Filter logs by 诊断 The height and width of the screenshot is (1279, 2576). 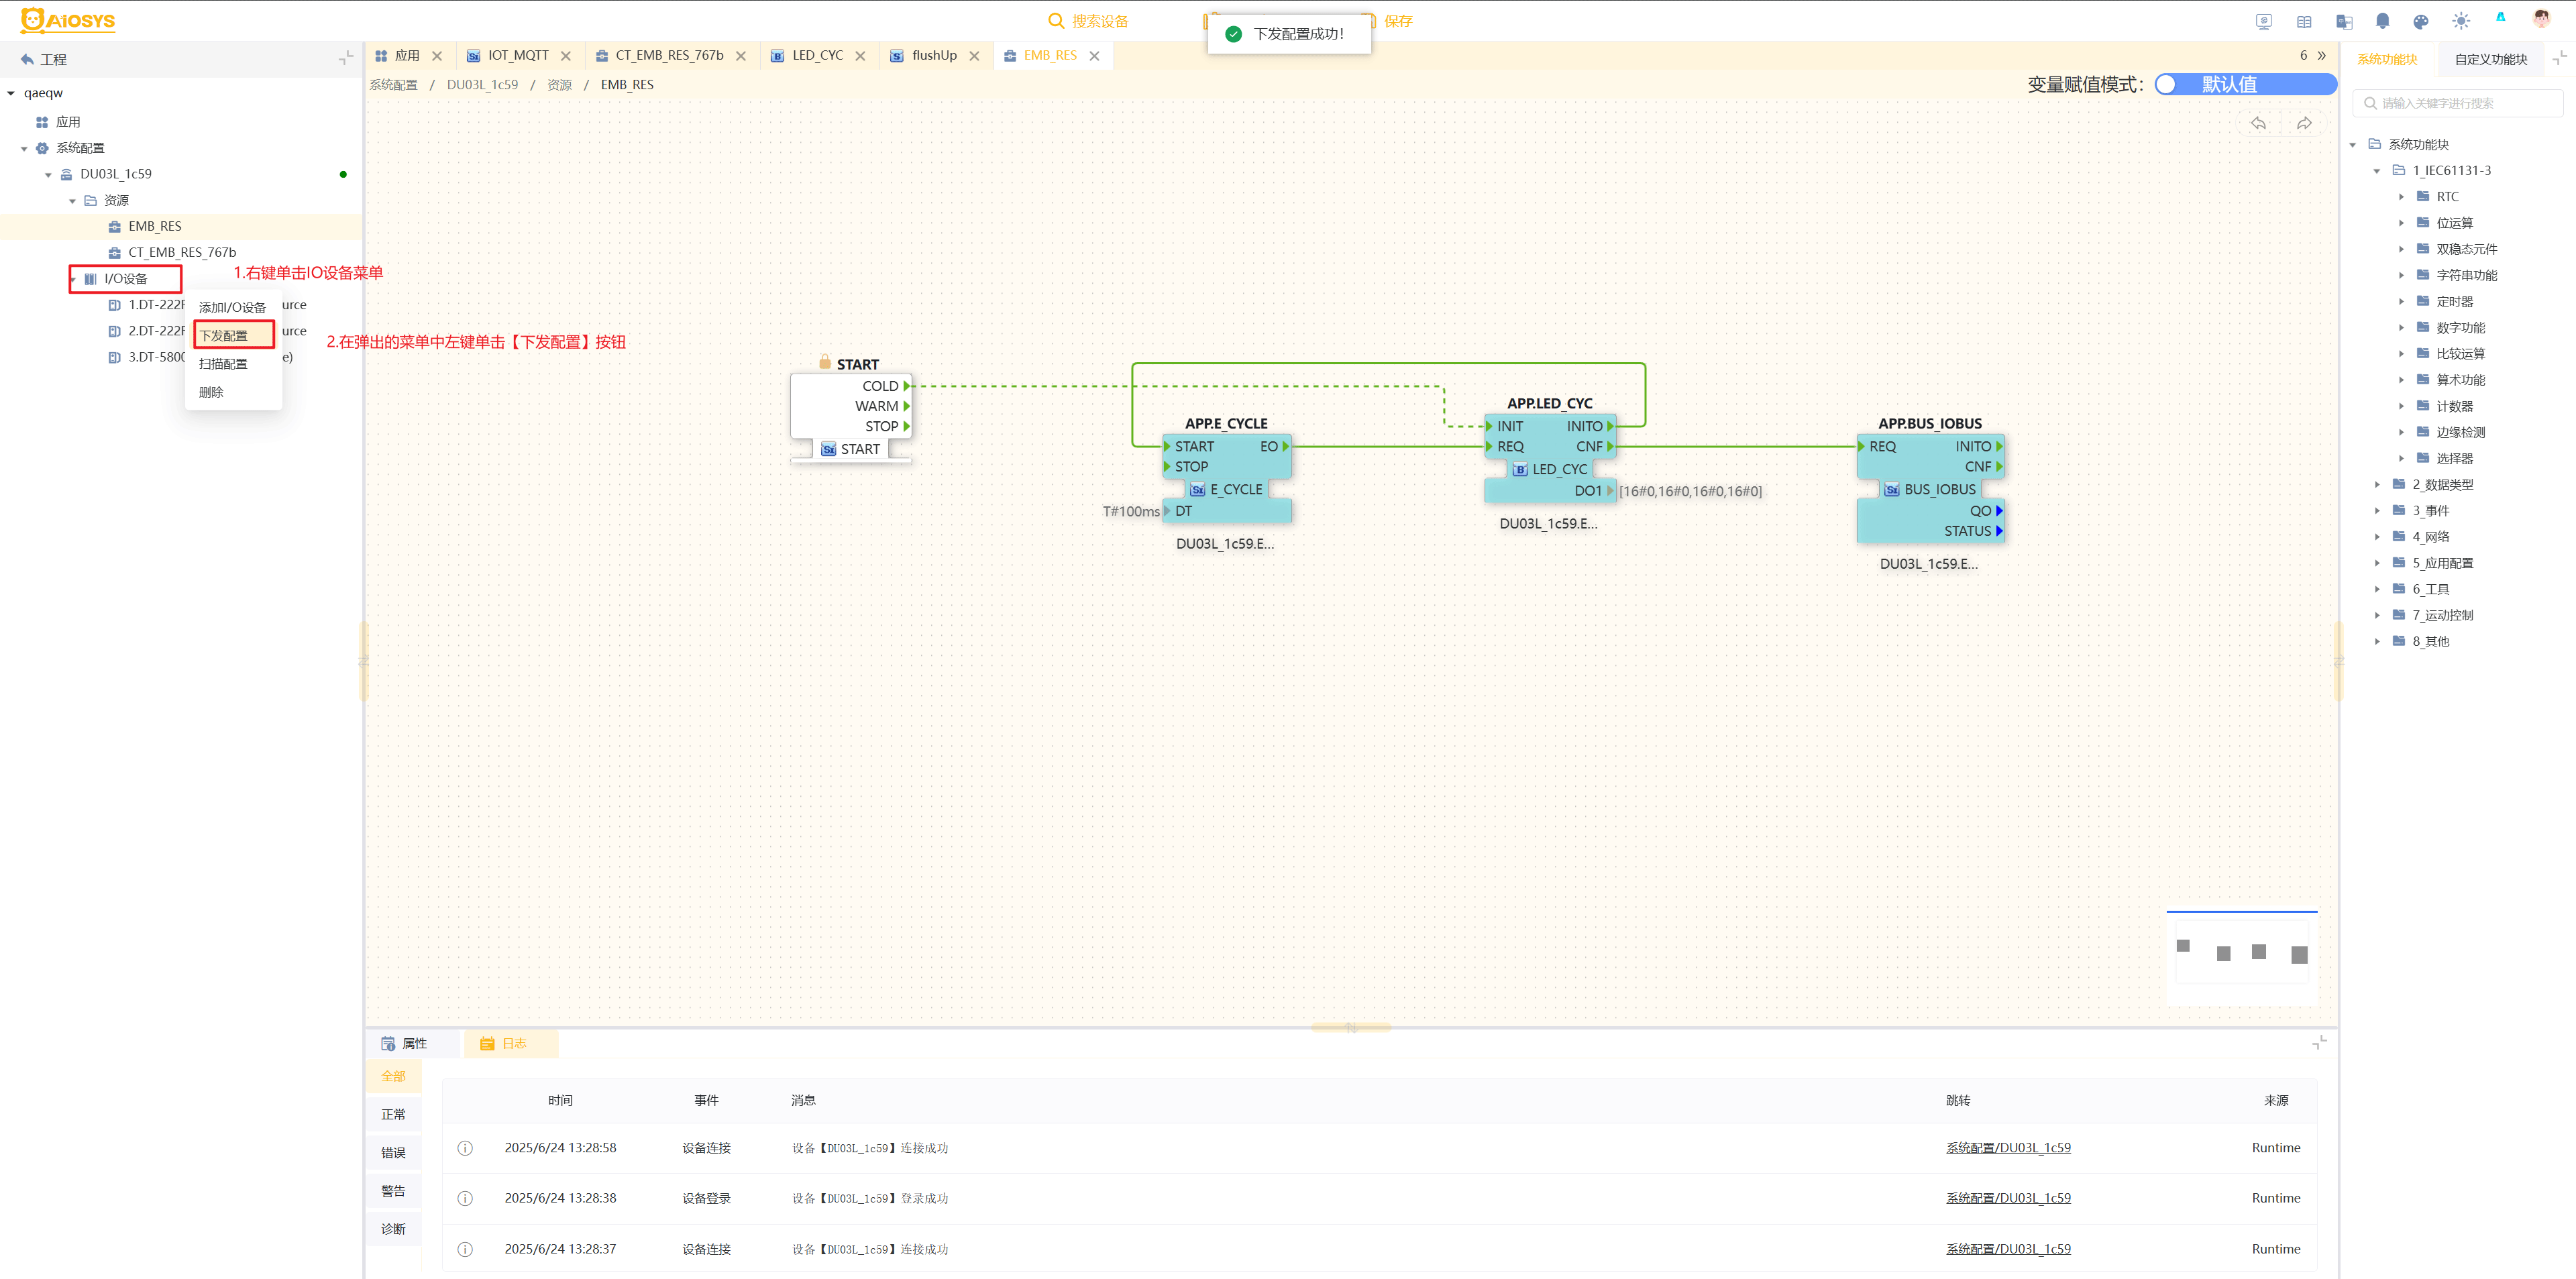click(x=393, y=1228)
